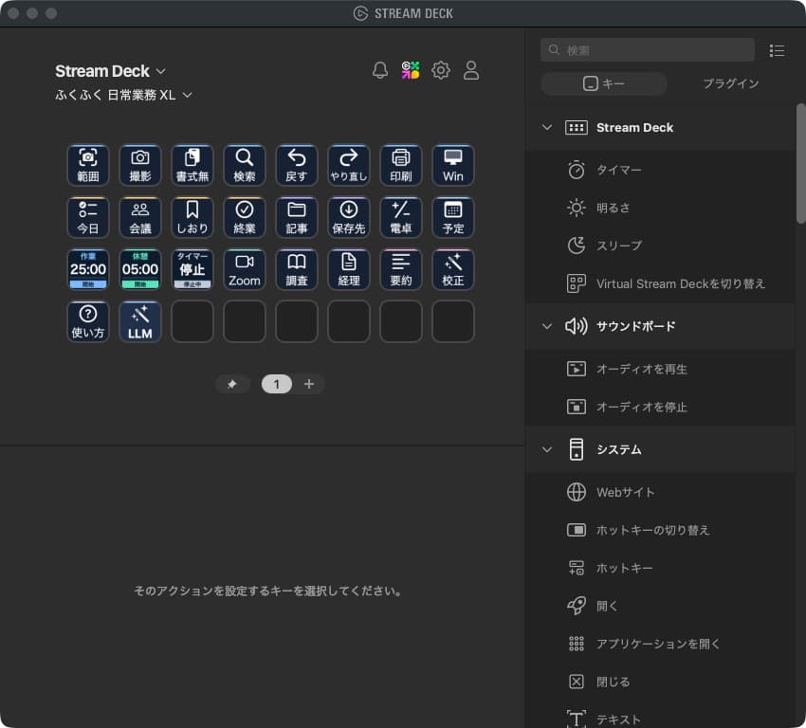806x728 pixels.
Task: Select the ホットキー action
Action: [661, 568]
